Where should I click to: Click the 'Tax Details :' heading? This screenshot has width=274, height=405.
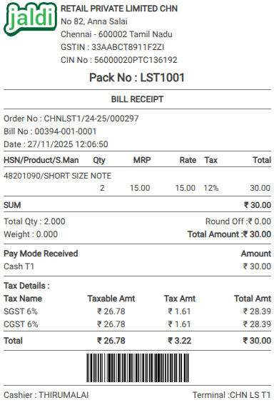pos(26,286)
